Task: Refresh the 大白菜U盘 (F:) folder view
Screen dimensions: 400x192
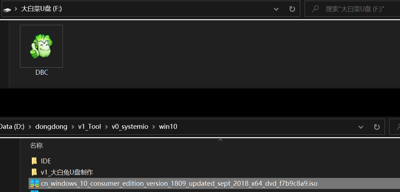Action: tap(292, 9)
